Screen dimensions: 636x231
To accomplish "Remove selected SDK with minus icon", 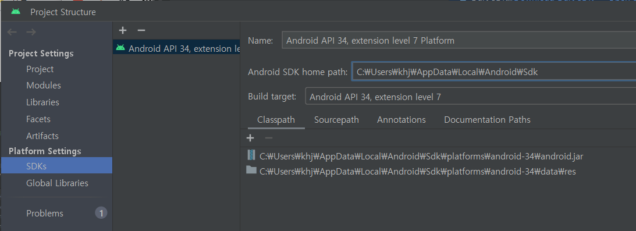I will click(141, 30).
